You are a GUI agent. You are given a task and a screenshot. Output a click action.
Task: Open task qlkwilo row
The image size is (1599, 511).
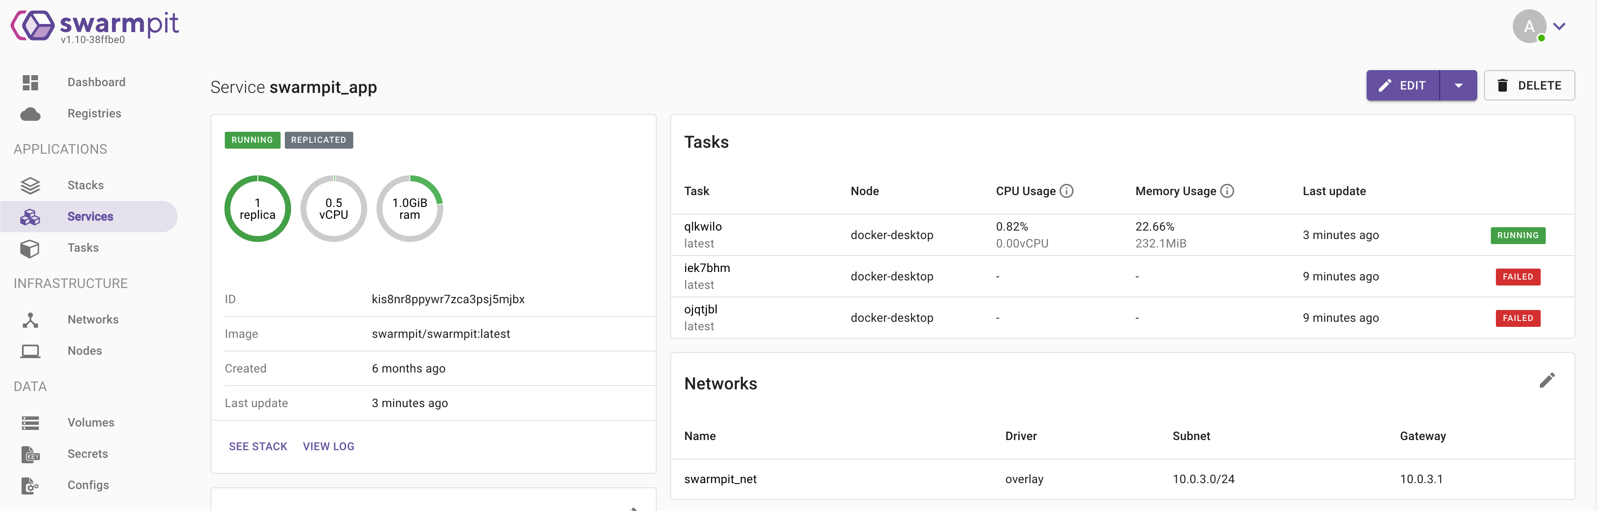(1122, 235)
